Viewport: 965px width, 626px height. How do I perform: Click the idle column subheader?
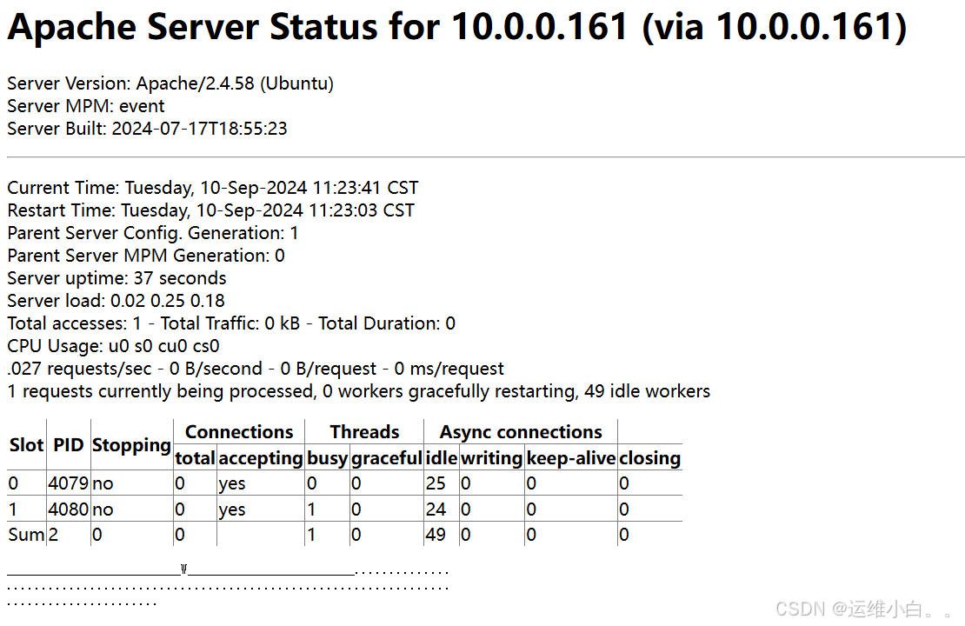(x=442, y=458)
